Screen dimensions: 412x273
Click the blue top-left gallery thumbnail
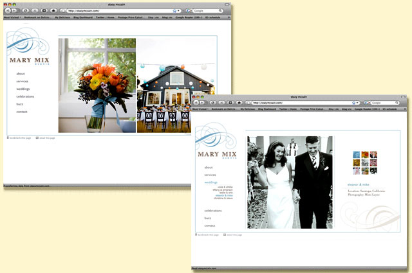click(x=356, y=154)
